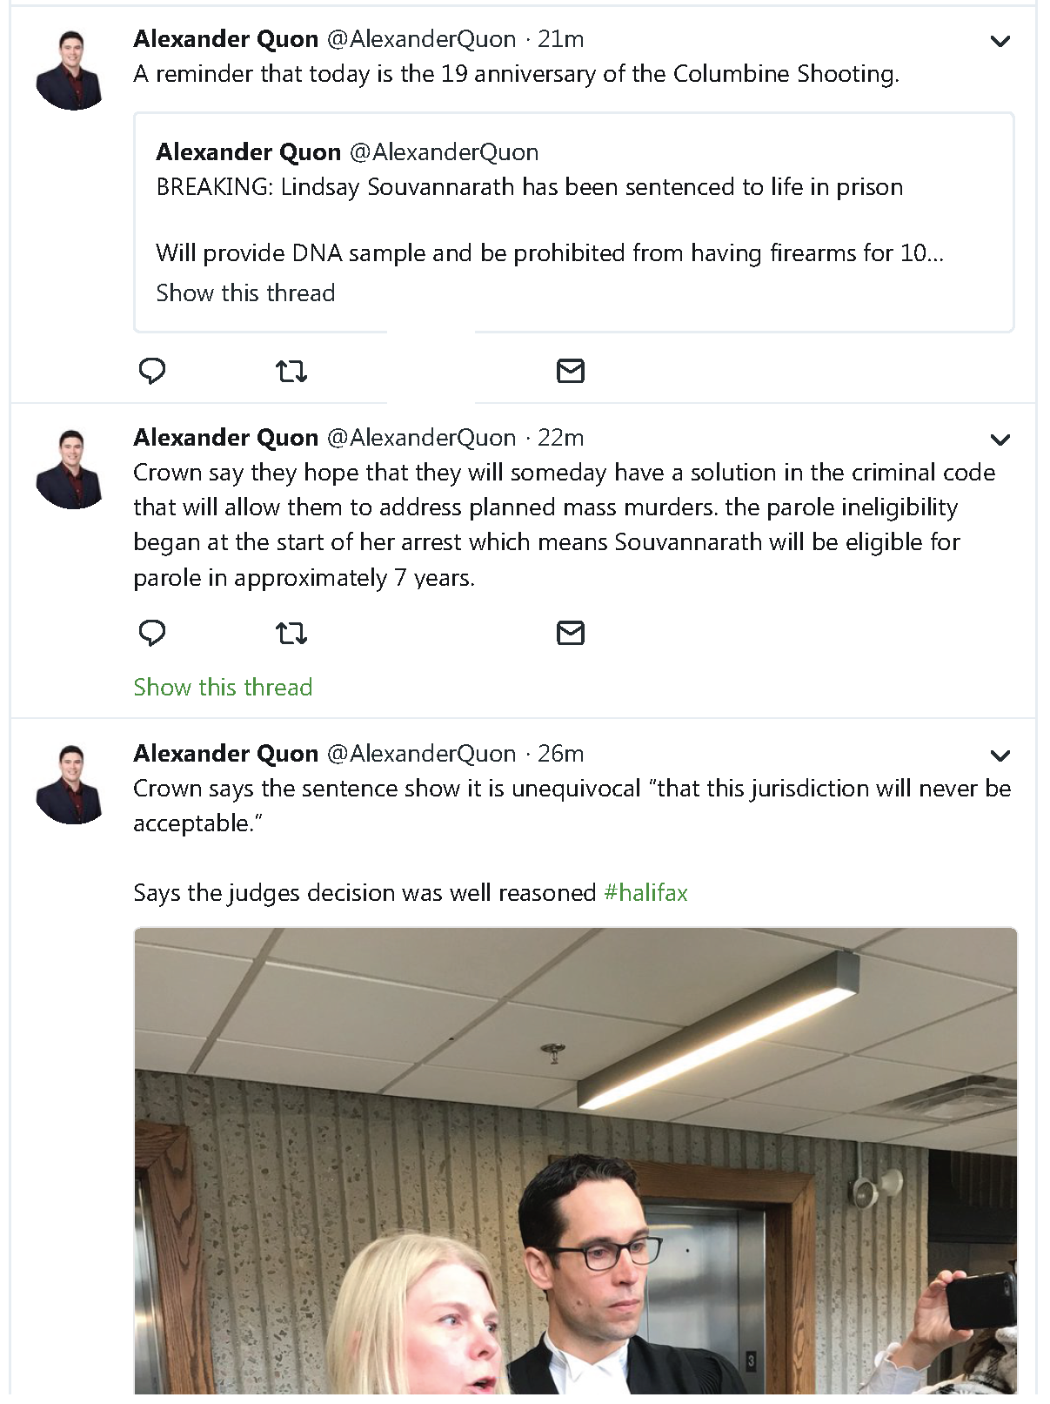Viewport: 1050px width, 1404px height.
Task: Open the avatar on the 21m tweet
Action: (70, 71)
